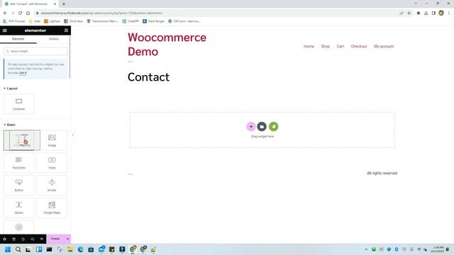
Task: Collapse the Basic section
Action: point(9,125)
